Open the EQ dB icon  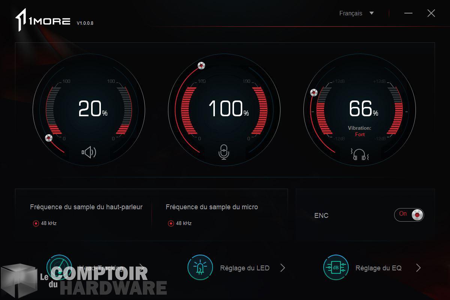(x=336, y=267)
